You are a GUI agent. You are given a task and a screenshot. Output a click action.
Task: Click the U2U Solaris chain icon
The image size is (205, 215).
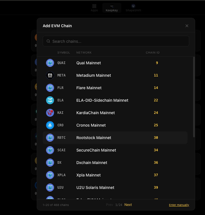(50, 188)
